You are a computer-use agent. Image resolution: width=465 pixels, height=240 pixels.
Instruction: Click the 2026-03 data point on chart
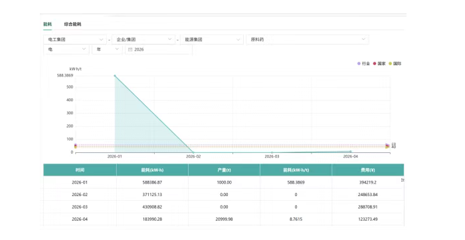(x=272, y=152)
